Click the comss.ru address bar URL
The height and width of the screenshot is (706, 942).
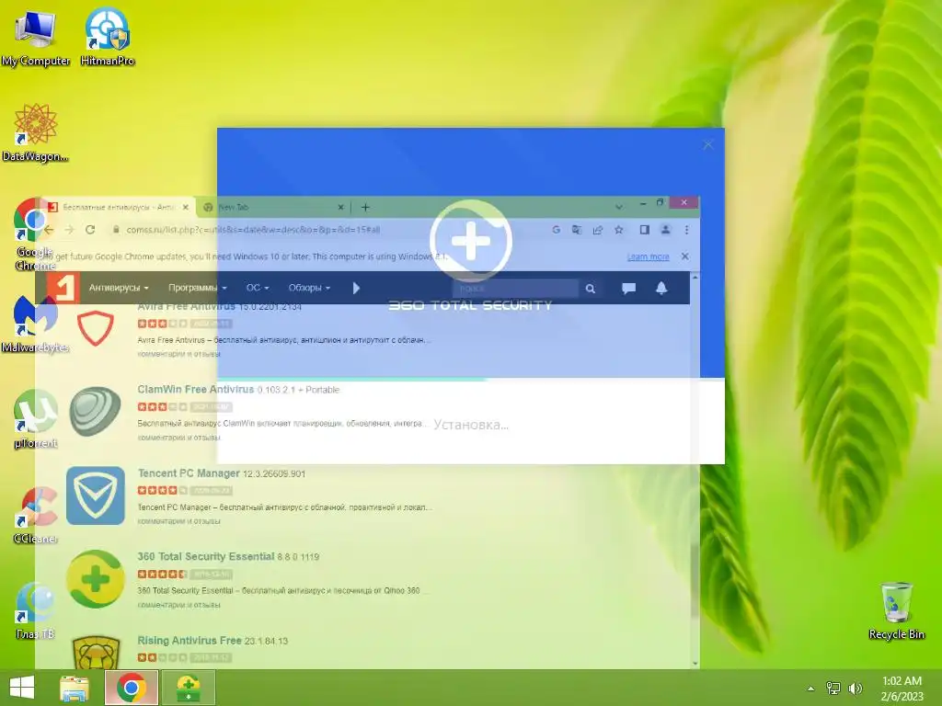point(253,229)
